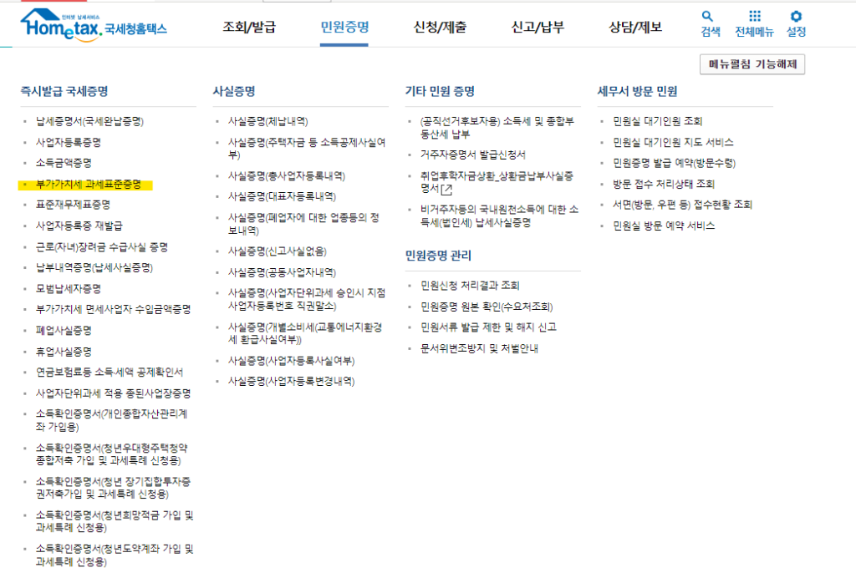Select the 민원증명 menu tab

[x=344, y=27]
